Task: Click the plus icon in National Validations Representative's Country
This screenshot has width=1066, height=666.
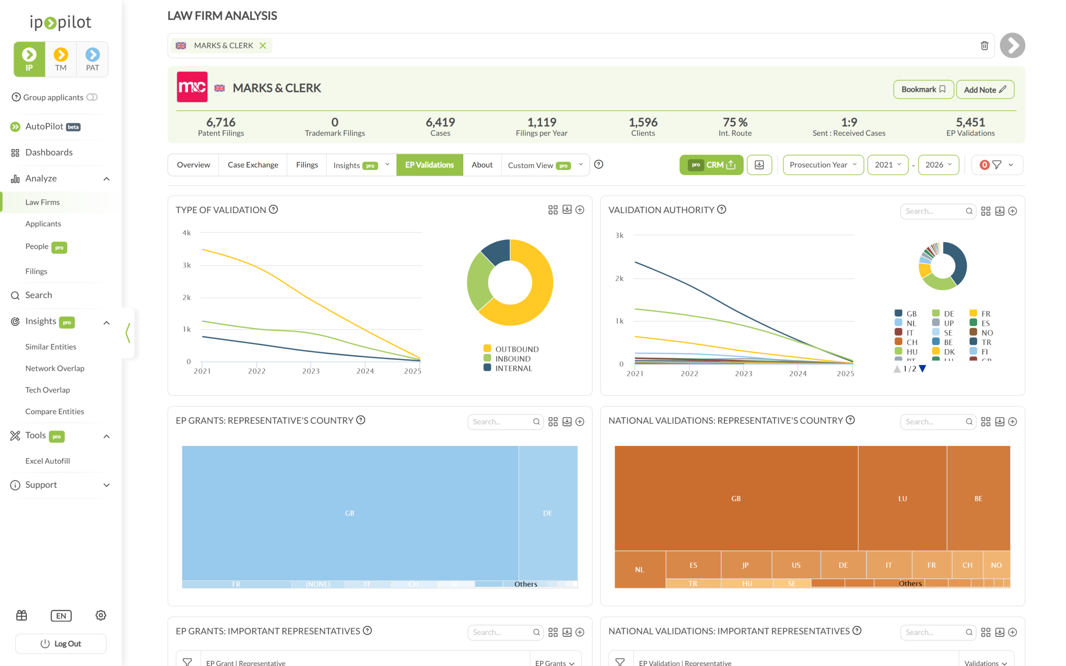Action: [1012, 422]
